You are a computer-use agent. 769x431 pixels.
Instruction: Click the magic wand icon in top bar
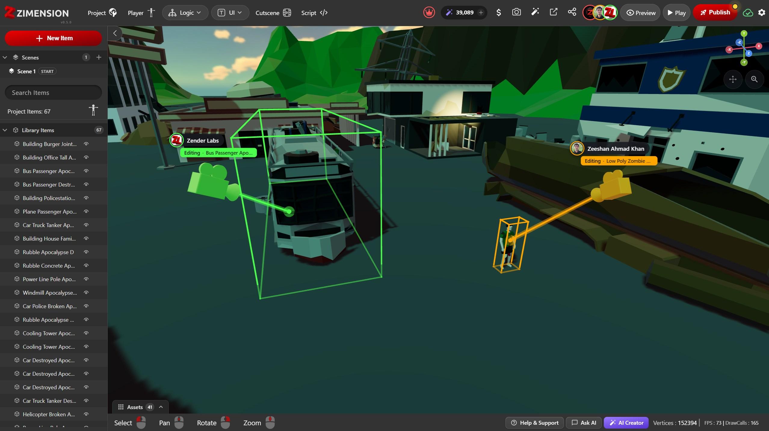[535, 12]
